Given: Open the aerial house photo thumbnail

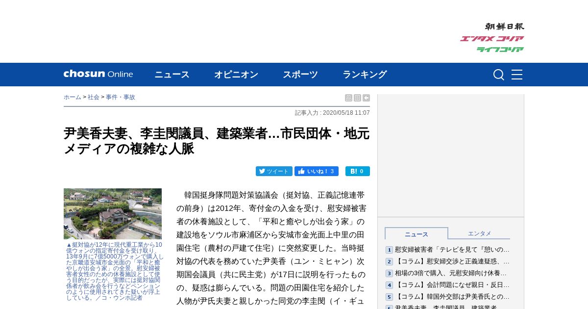Looking at the screenshot, I should [113, 214].
